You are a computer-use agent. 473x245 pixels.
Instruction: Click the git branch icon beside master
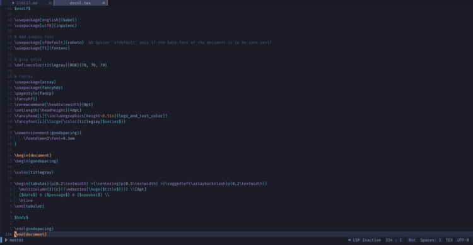(6, 240)
